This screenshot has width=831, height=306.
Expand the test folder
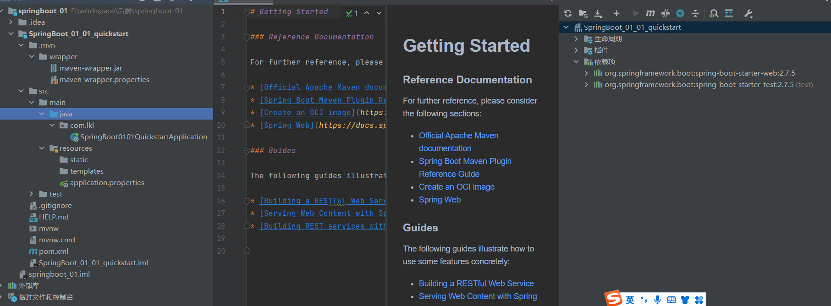click(x=31, y=194)
